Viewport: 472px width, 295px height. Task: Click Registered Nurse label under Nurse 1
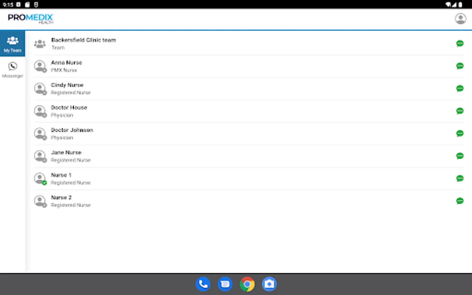tap(71, 183)
